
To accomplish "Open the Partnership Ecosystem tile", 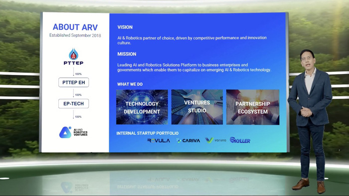I will click(253, 107).
